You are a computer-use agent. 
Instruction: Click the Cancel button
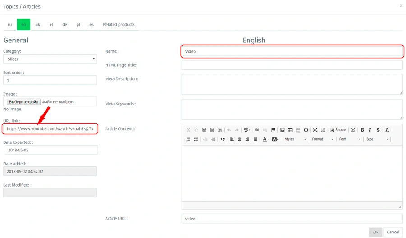point(393,232)
